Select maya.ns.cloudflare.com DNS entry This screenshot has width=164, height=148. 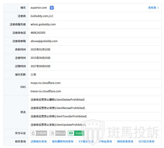tap(46, 83)
